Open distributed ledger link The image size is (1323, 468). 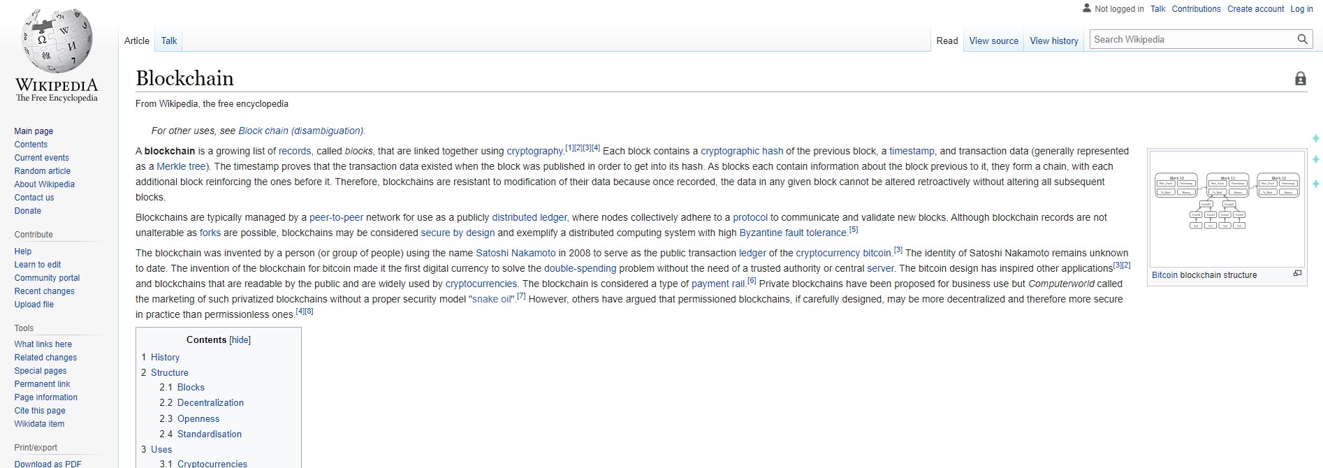click(x=529, y=217)
